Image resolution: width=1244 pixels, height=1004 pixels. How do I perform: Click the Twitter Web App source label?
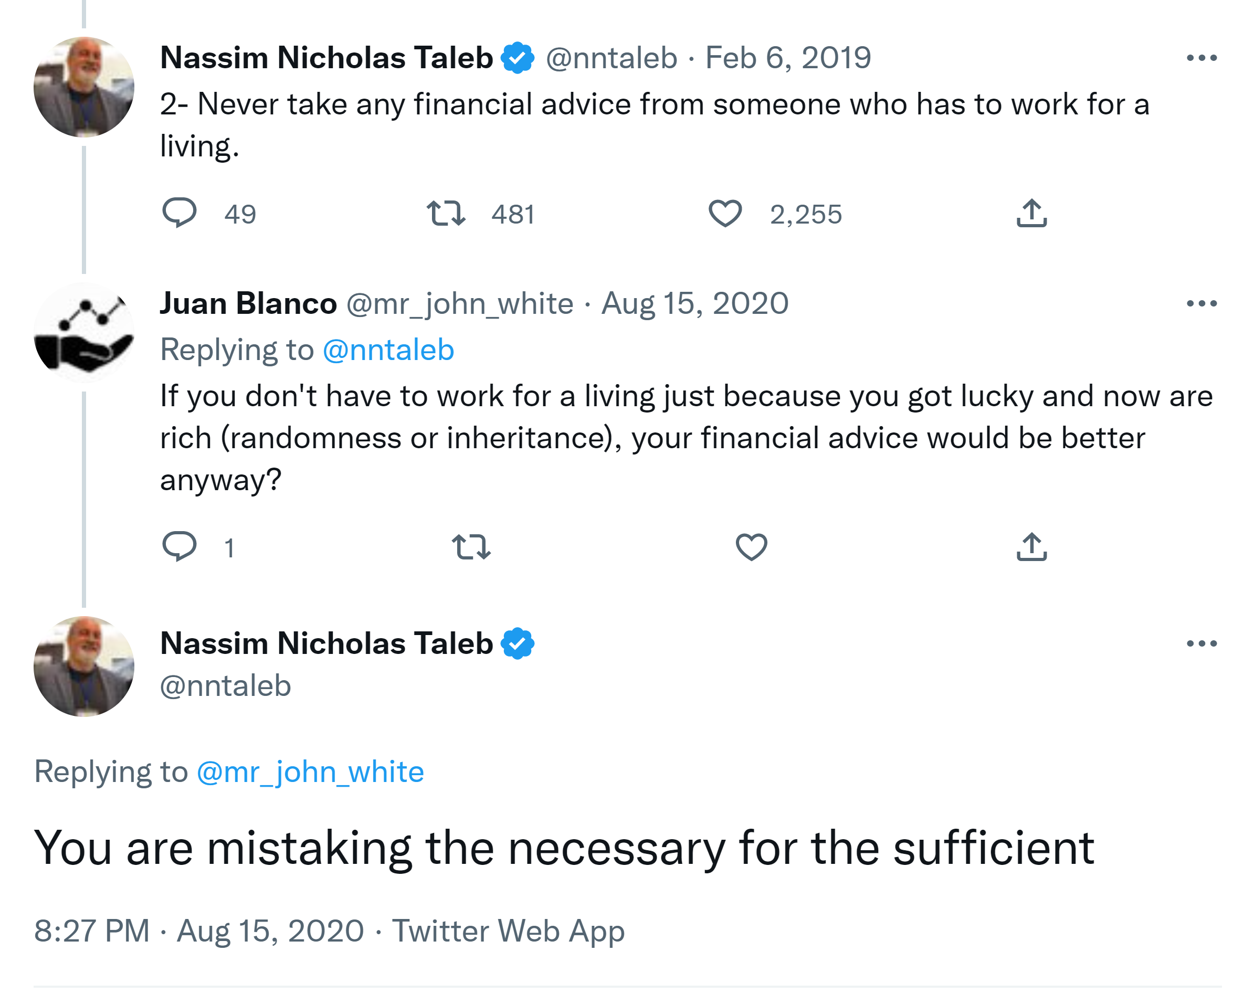click(508, 931)
